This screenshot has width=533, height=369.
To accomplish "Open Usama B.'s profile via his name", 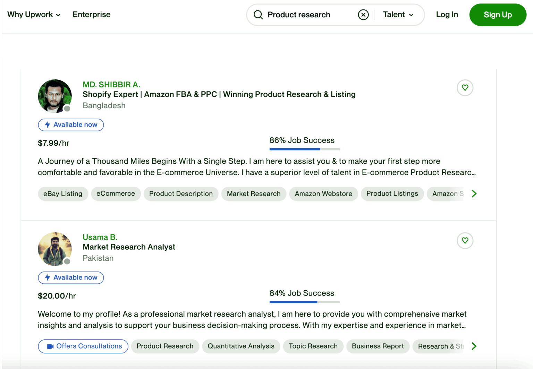I will [x=100, y=237].
